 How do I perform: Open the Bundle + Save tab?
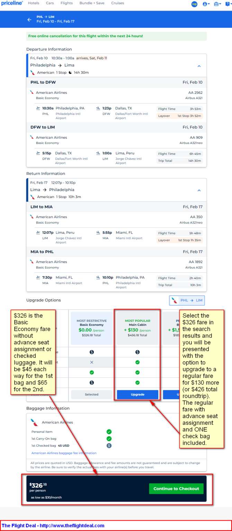click(92, 3)
